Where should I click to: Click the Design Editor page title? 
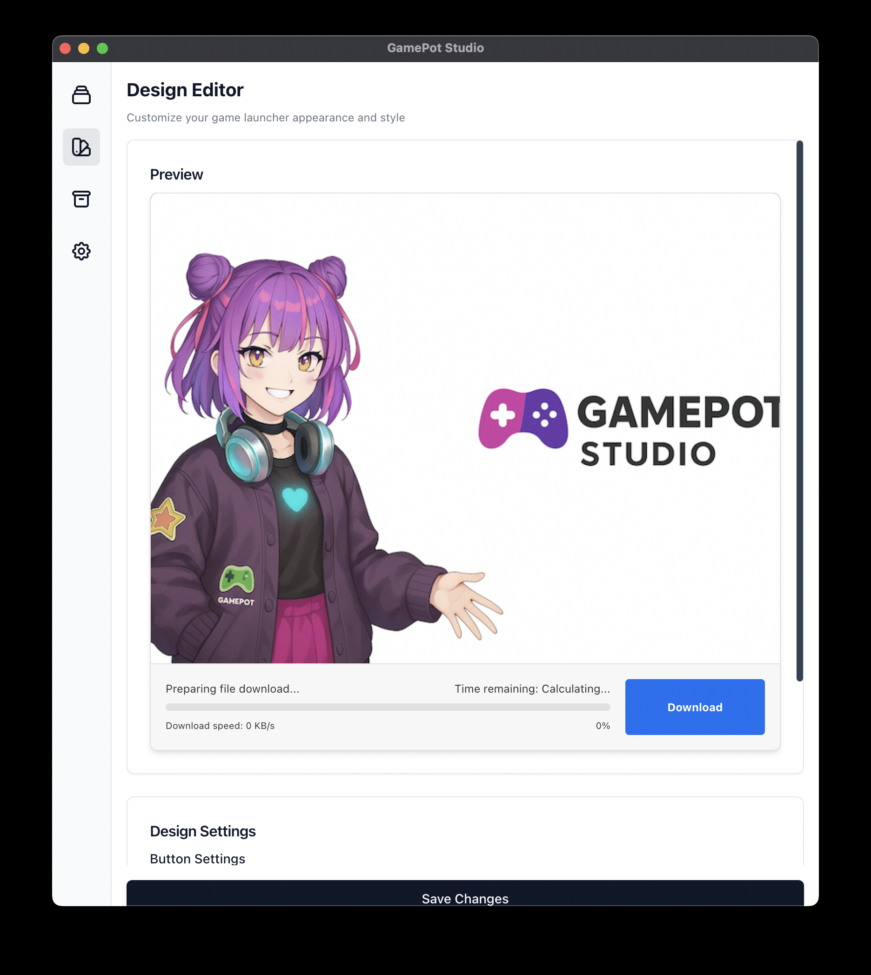185,90
